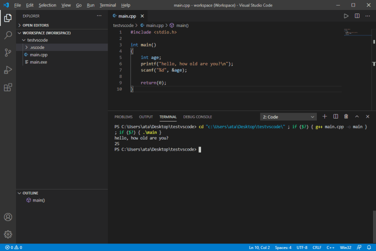Kill the terminal with trash icon

coord(346,116)
